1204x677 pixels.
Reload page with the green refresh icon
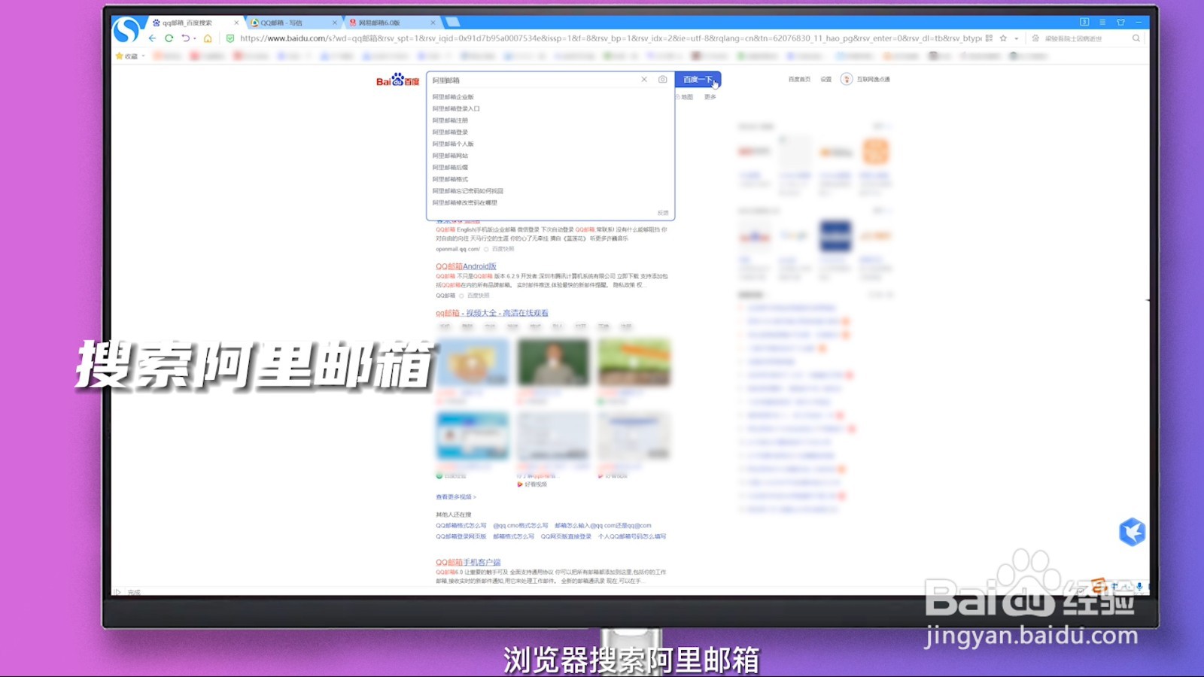click(x=169, y=38)
